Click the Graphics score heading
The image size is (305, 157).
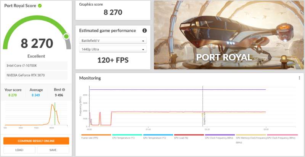click(91, 4)
